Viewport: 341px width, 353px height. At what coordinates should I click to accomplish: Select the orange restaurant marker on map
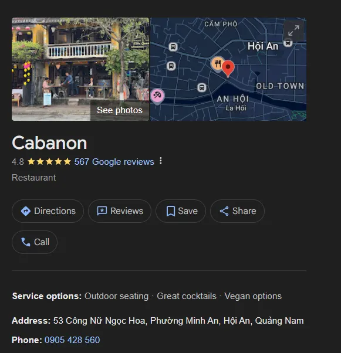(x=217, y=64)
